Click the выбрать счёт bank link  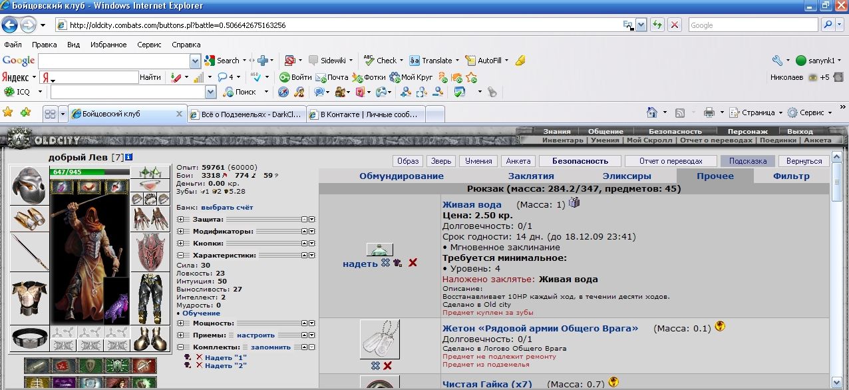point(227,208)
